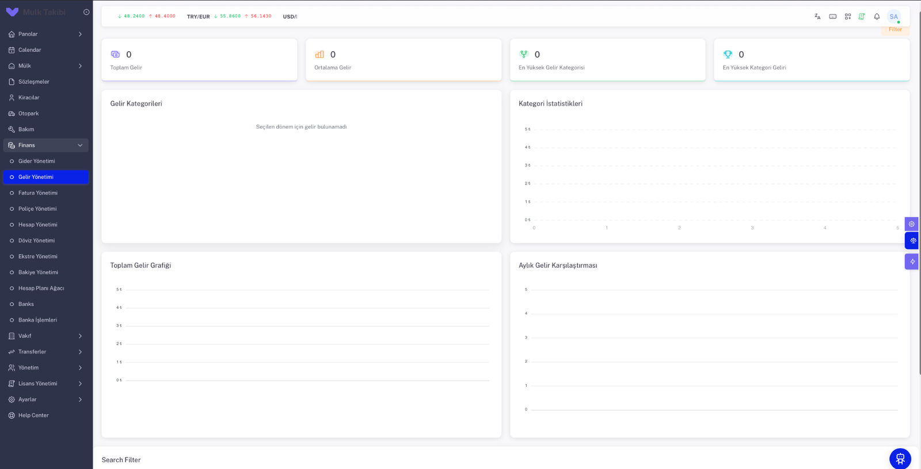This screenshot has height=469, width=921.
Task: Click the green document scroll icon
Action: (862, 17)
